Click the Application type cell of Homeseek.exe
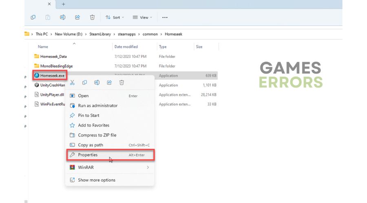 pos(168,76)
